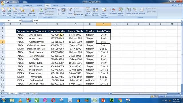This screenshot has width=183, height=103.
Task: Open Existing Connections
Action: pyautogui.click(x=32, y=12)
